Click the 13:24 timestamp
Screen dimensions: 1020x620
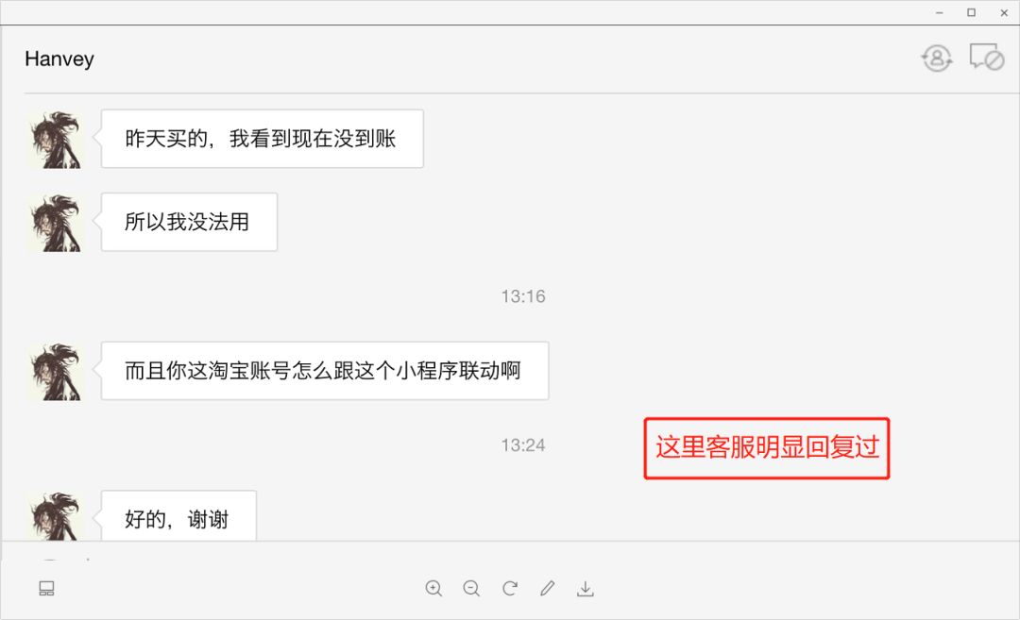click(523, 445)
